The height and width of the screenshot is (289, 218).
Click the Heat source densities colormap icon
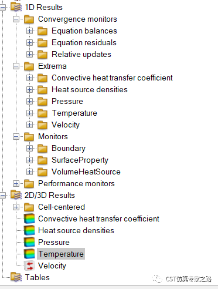[x=29, y=230]
